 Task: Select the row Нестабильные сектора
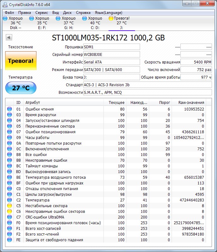[x=106, y=206]
